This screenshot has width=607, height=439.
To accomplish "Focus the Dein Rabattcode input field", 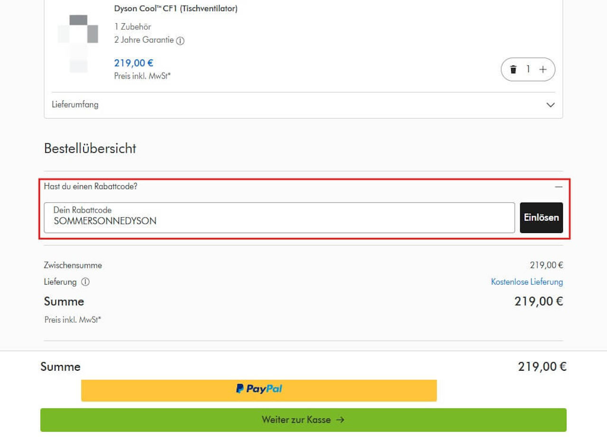I will pyautogui.click(x=279, y=218).
